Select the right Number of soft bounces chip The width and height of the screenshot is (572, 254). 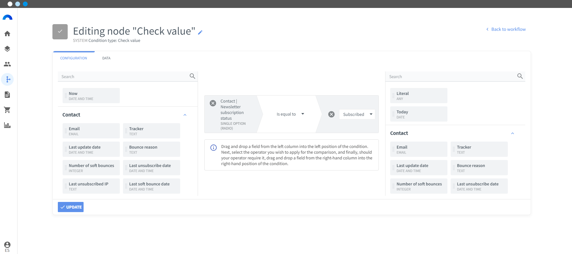point(419,186)
